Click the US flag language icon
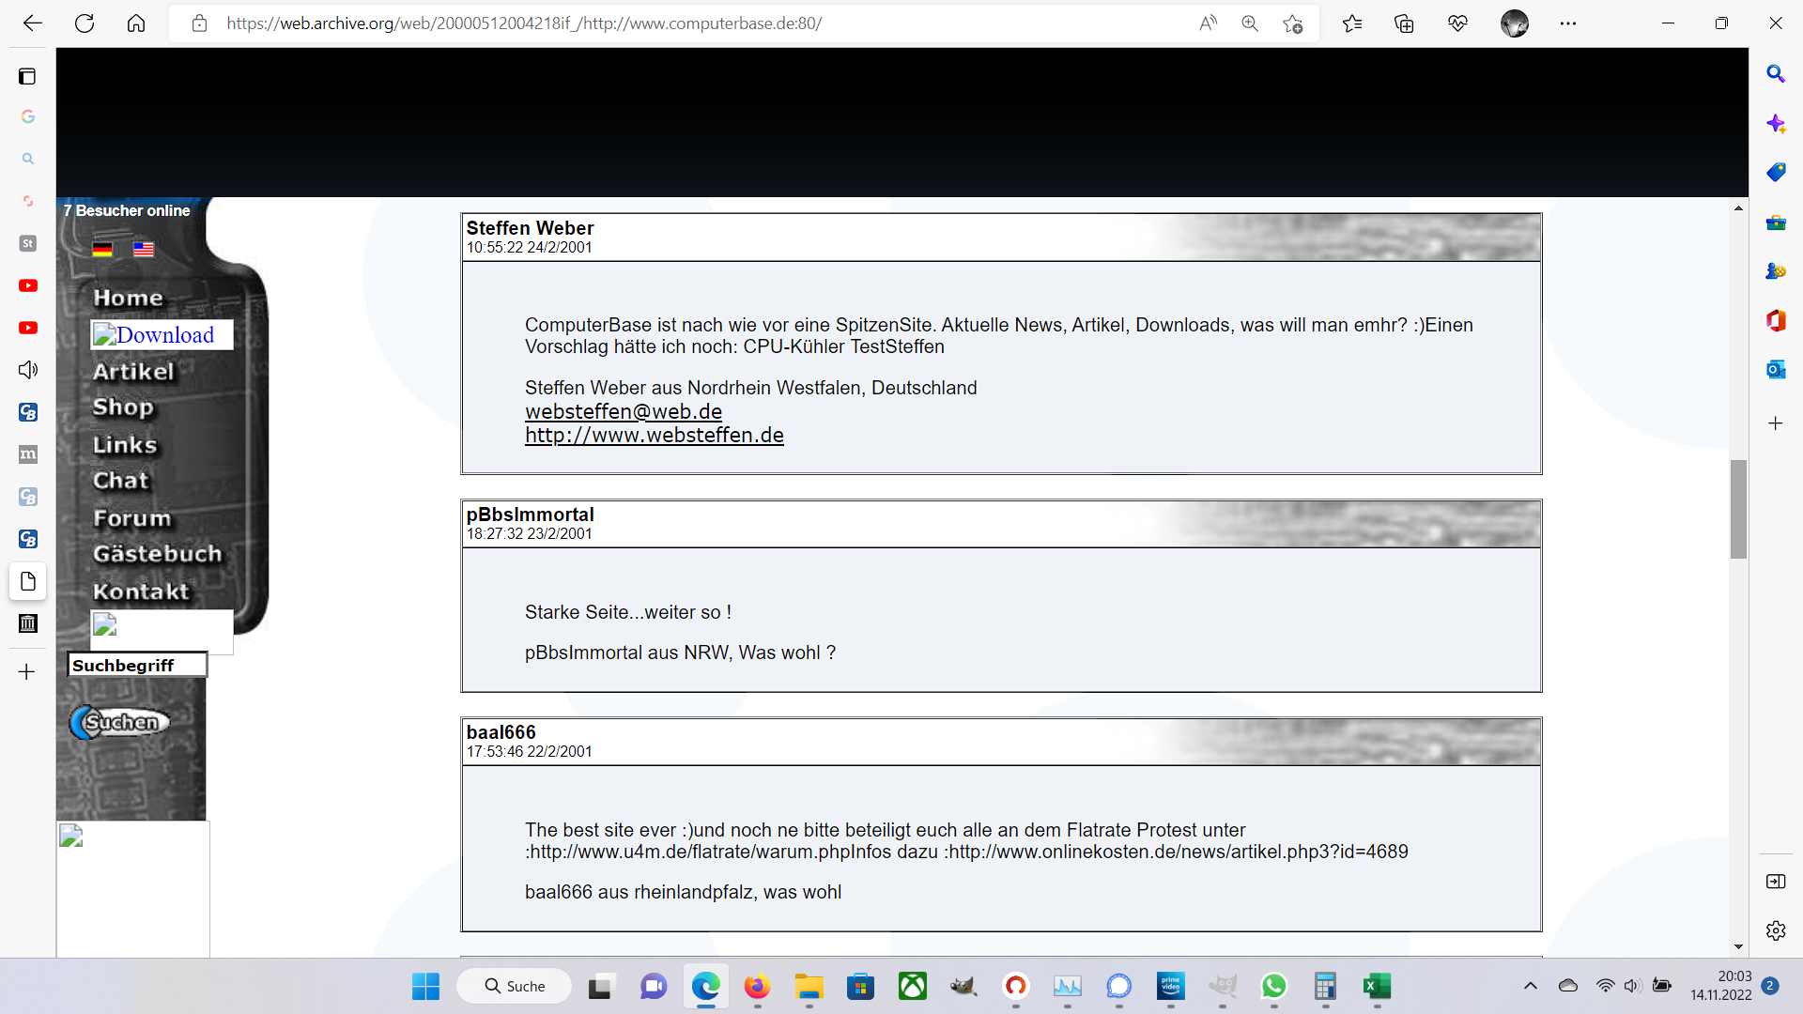Viewport: 1803px width, 1014px height. [144, 249]
